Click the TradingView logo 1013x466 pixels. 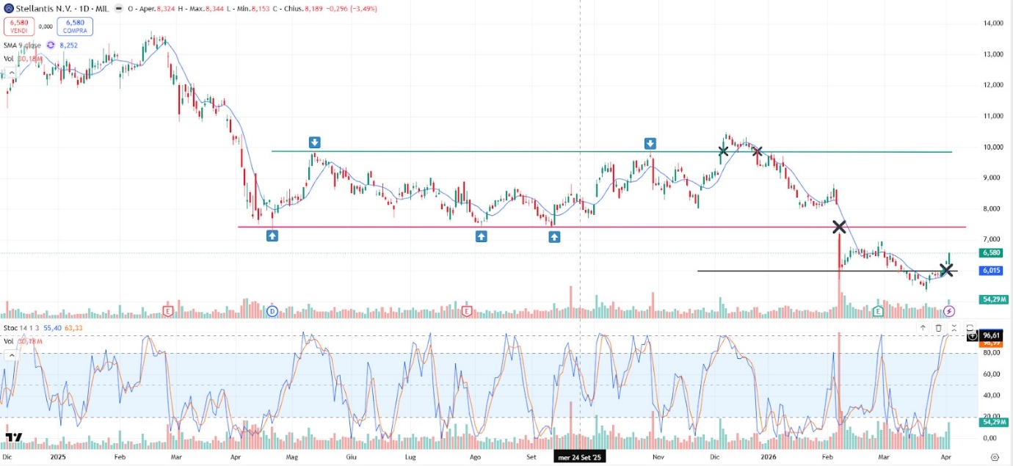[13, 437]
